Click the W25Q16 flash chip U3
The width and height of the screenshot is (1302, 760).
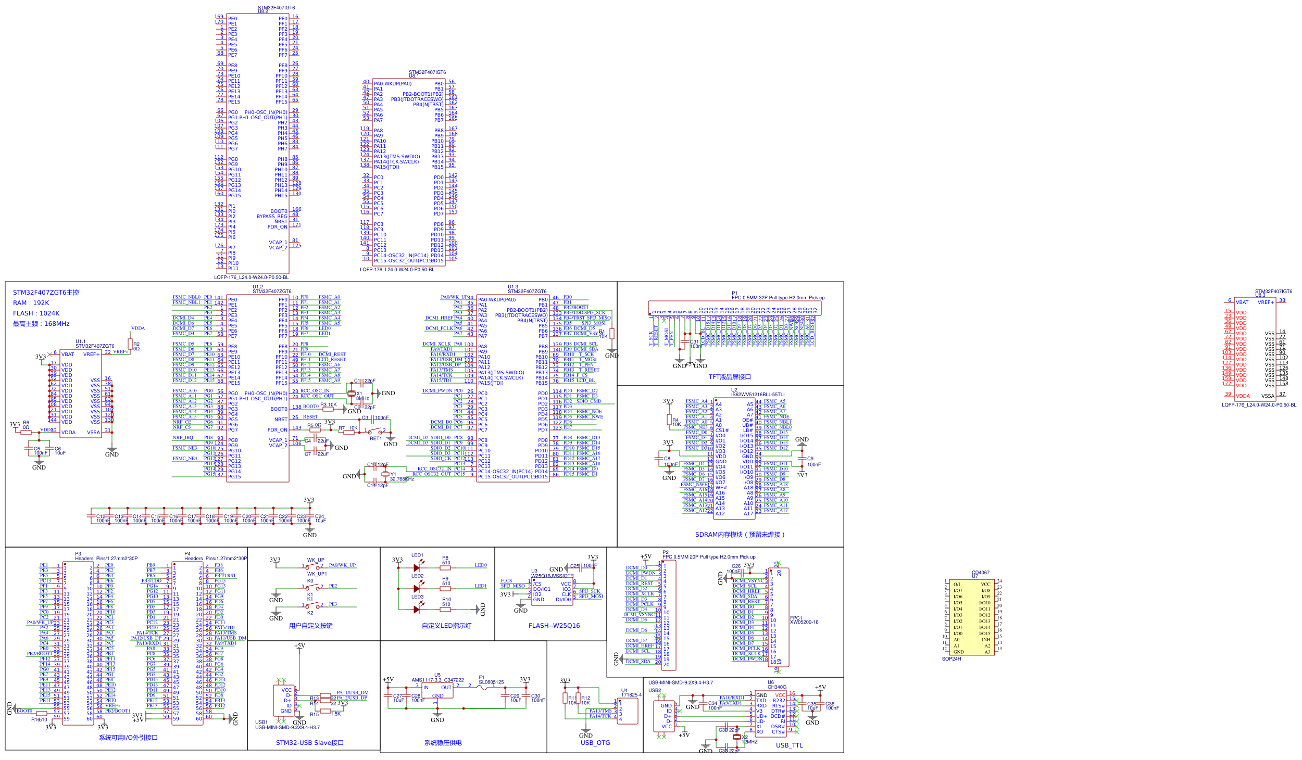tap(552, 591)
